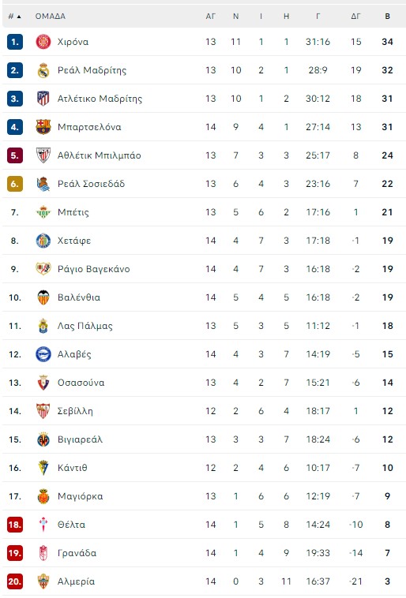Click the red position 20 badge
406x598 pixels.
click(14, 581)
